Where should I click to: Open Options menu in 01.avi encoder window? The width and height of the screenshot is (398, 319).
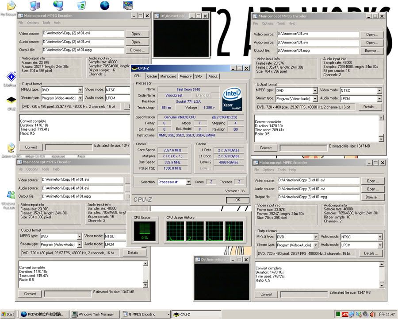click(x=268, y=23)
